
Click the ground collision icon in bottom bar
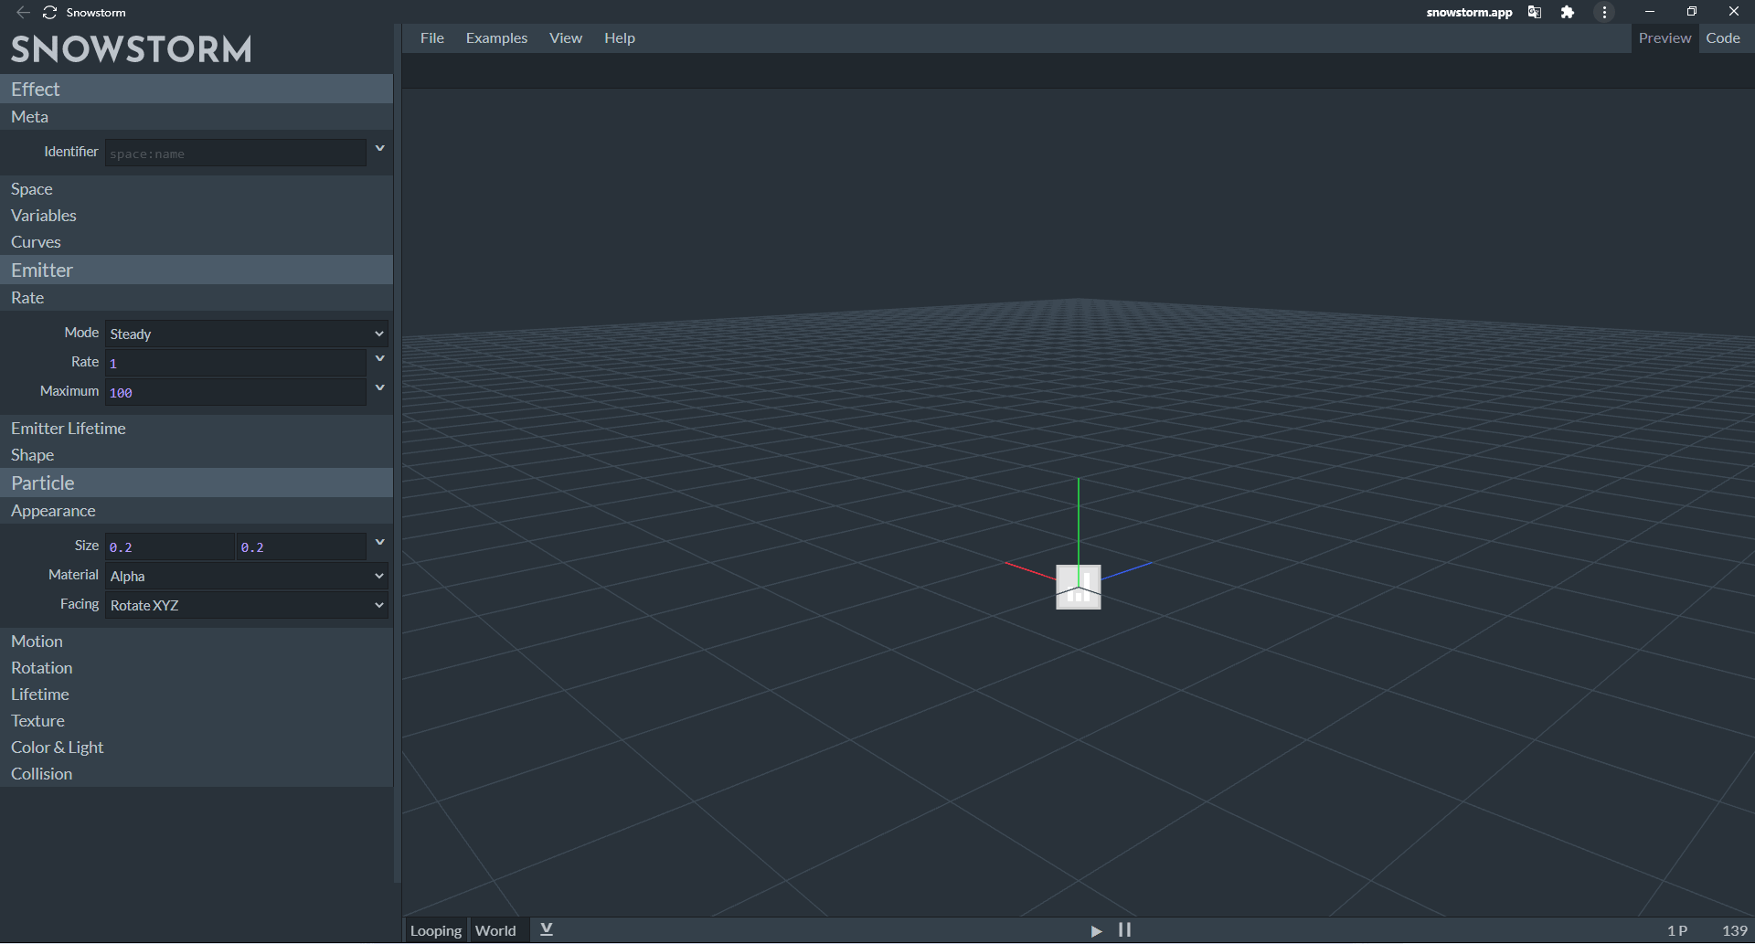[547, 929]
